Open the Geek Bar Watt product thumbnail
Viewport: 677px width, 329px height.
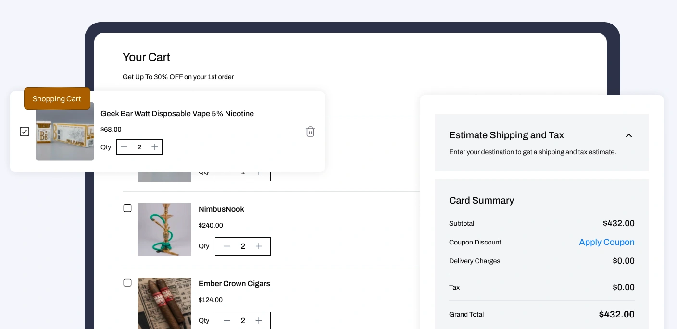[65, 134]
